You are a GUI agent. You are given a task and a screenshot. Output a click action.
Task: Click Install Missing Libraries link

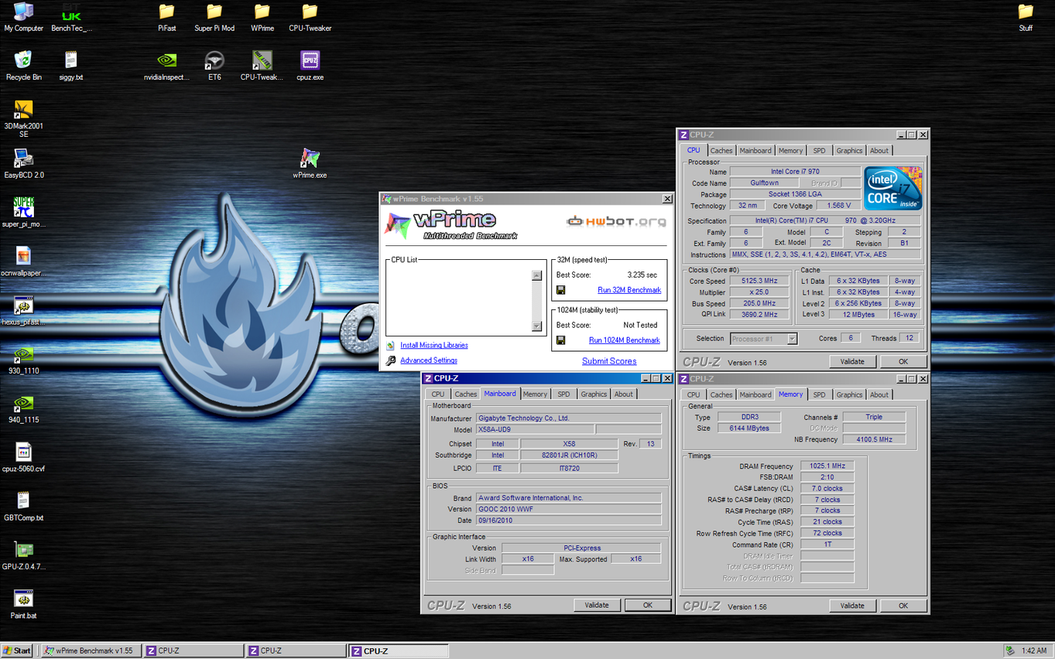(433, 345)
